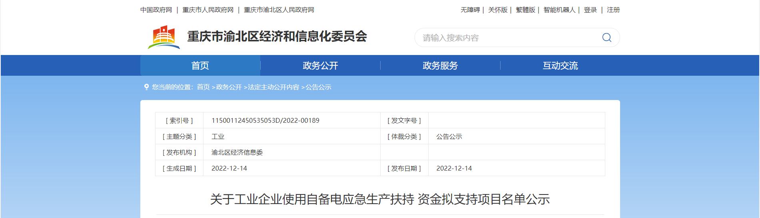This screenshot has width=760, height=218.
Task: Click the magnifier search icon
Action: pos(606,37)
